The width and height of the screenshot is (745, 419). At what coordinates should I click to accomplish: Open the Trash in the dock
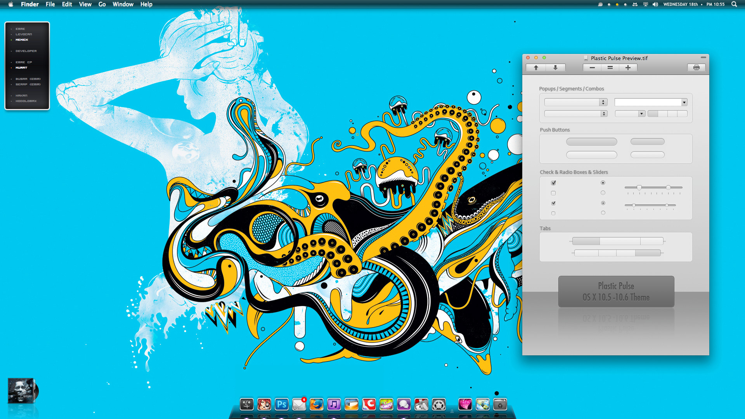tap(500, 405)
